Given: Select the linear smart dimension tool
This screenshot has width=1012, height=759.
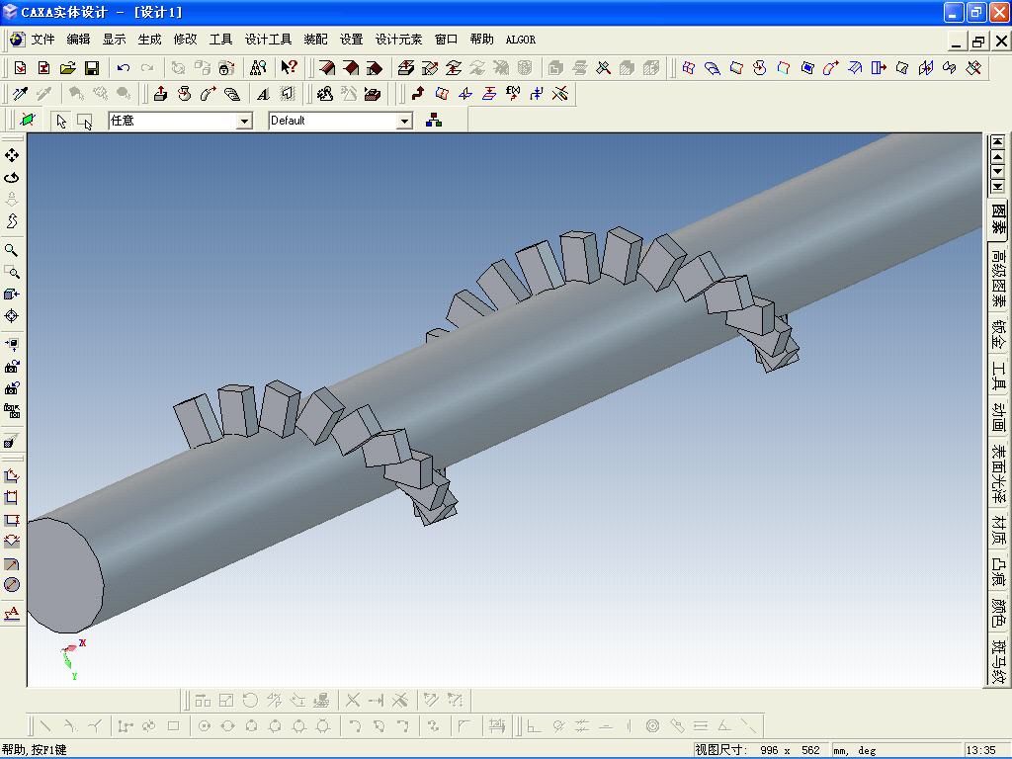Looking at the screenshot, I should (x=12, y=475).
